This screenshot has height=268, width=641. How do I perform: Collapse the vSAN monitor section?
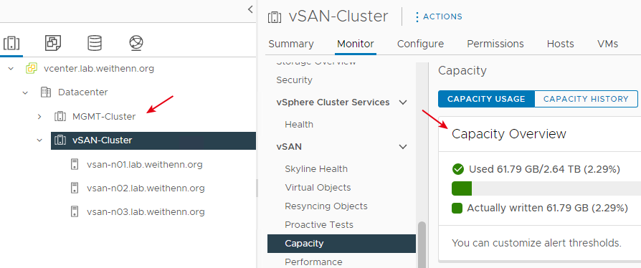403,146
